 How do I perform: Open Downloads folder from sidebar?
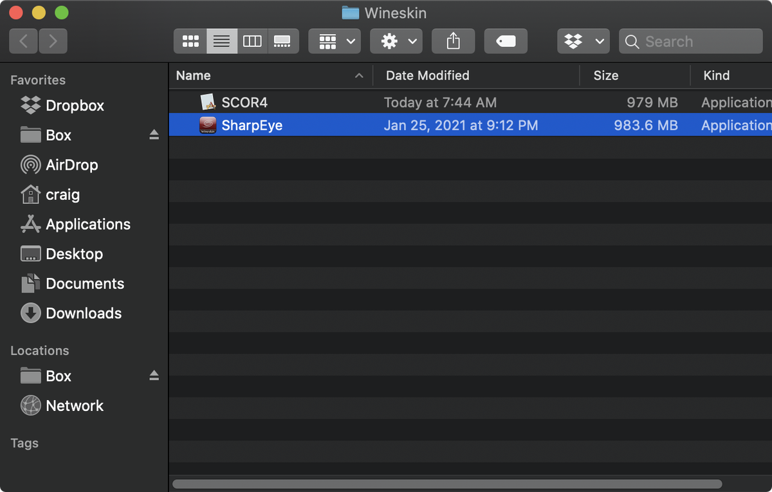point(83,313)
